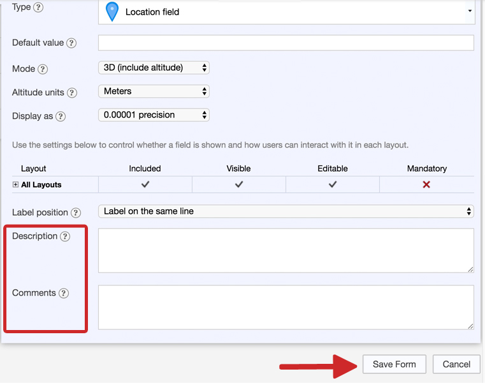The image size is (485, 383).
Task: Open the Mode dropdown showing 3D
Action: click(154, 68)
